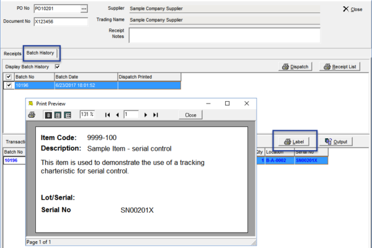This screenshot has height=248, width=372.
Task: Click the zoom percentage field 131 %
Action: pyautogui.click(x=87, y=114)
